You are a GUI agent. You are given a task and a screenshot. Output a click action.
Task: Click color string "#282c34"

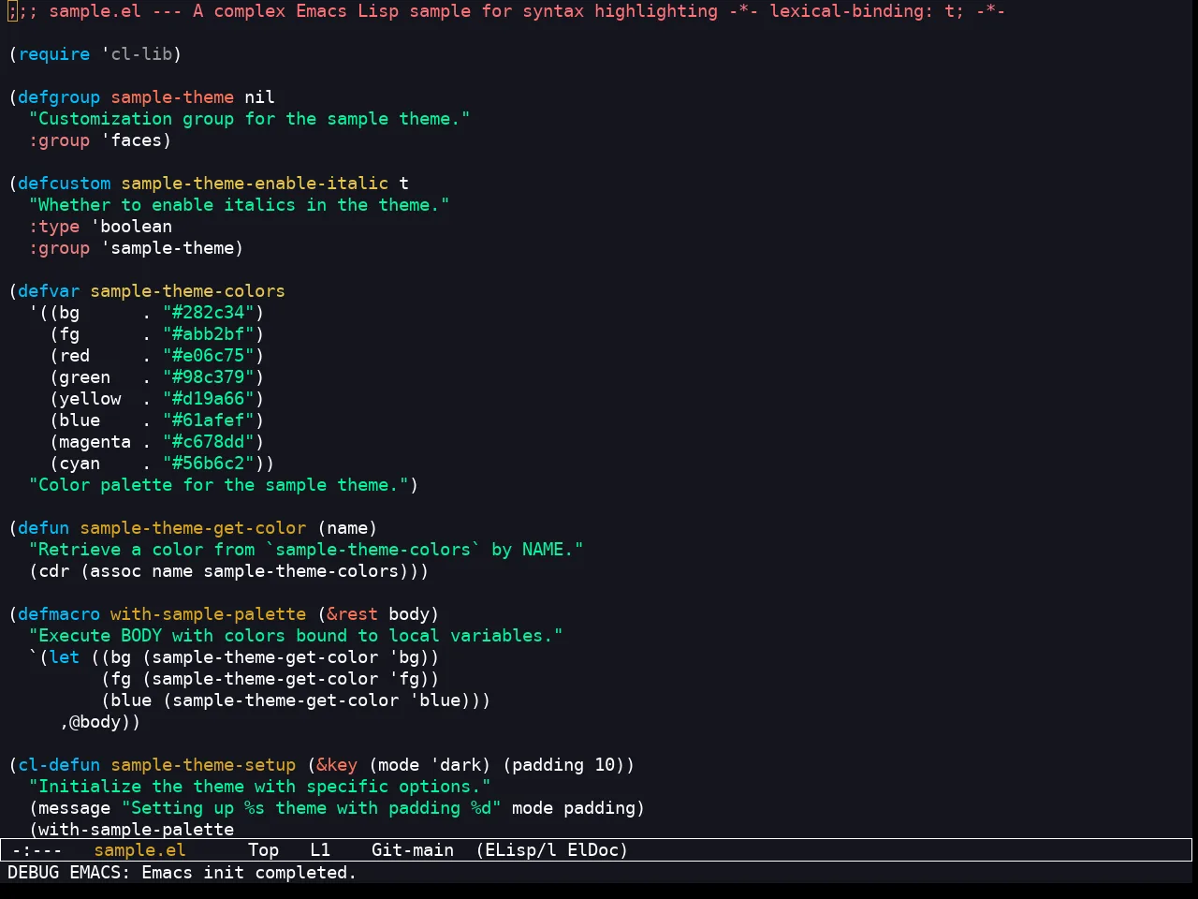point(208,313)
